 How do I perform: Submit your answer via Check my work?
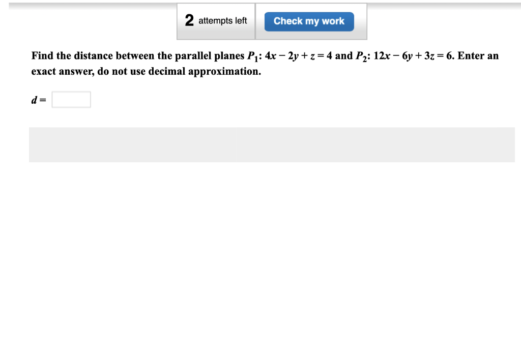pyautogui.click(x=309, y=21)
